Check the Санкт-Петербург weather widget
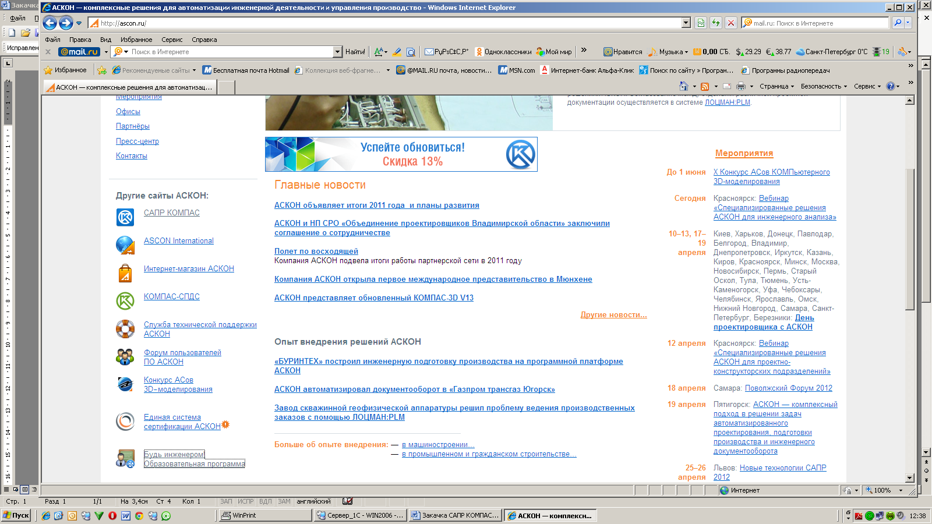932x524 pixels. click(832, 52)
